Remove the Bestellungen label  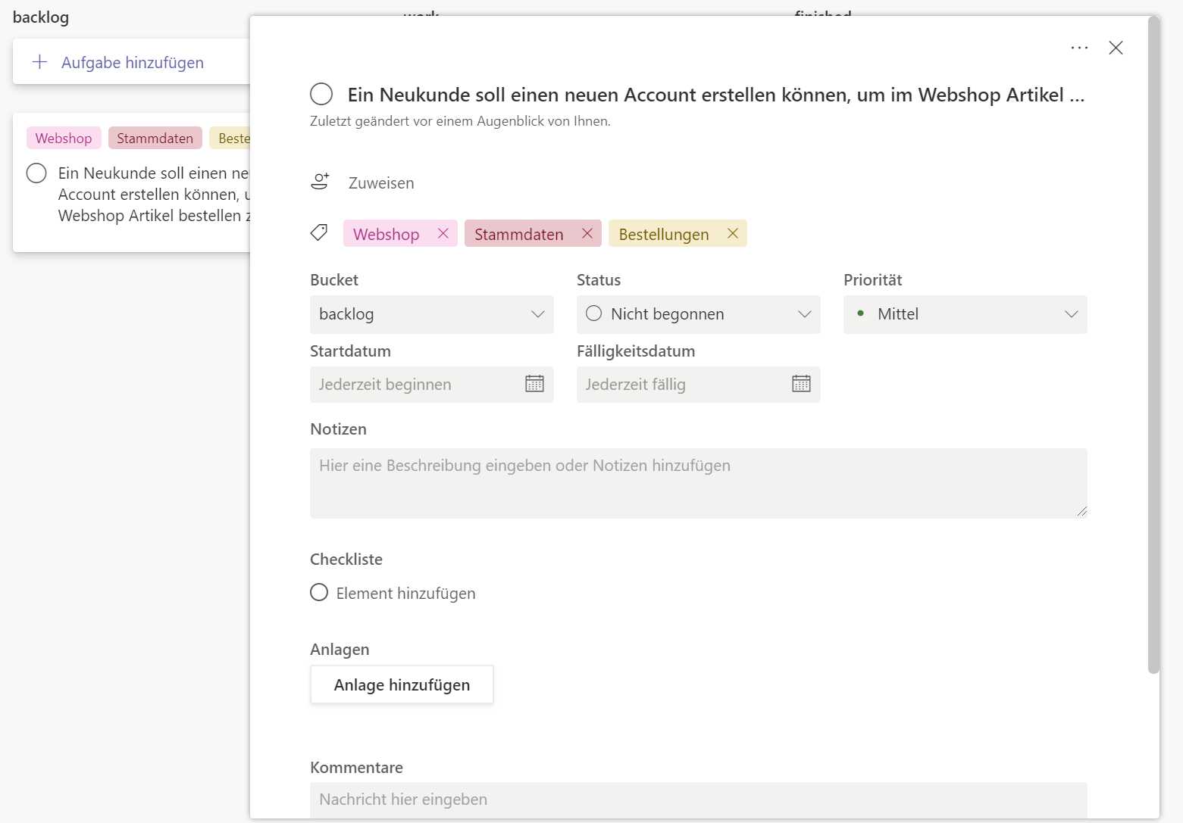click(x=732, y=233)
